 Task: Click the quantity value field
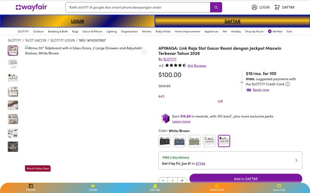click(x=173, y=181)
